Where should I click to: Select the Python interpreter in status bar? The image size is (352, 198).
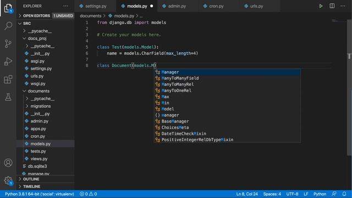(39, 194)
